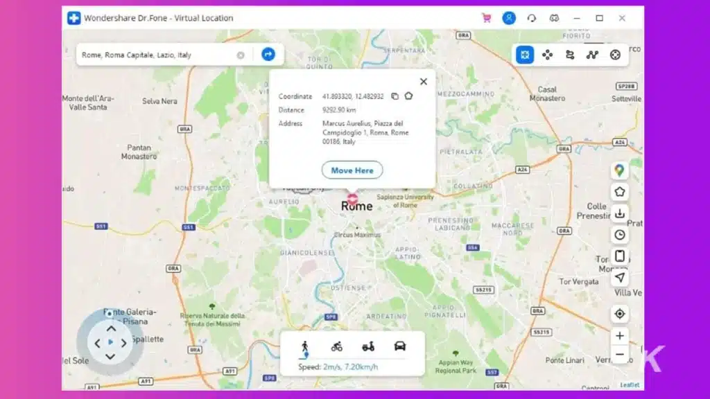Minimize the Dr.Fone window
The image size is (710, 399).
[577, 18]
